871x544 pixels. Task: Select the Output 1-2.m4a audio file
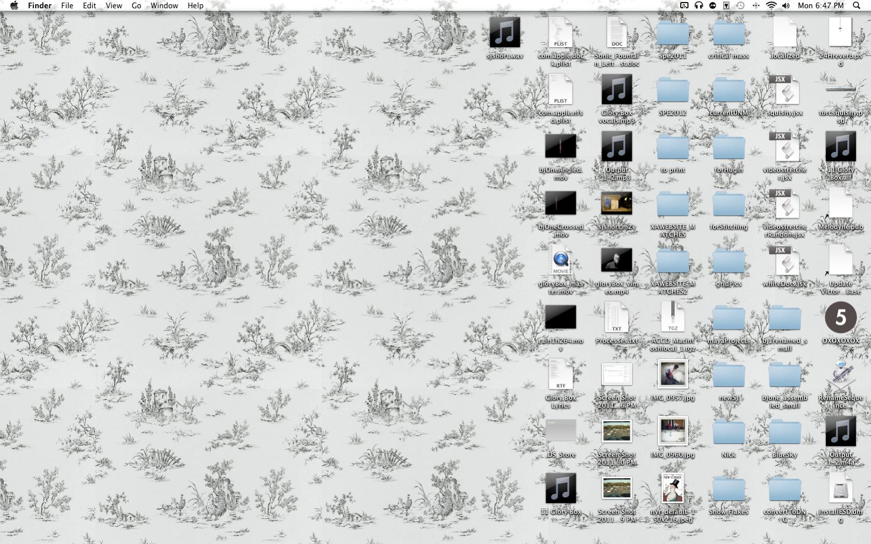click(840, 431)
